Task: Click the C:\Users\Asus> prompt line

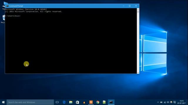Action: tap(13, 16)
